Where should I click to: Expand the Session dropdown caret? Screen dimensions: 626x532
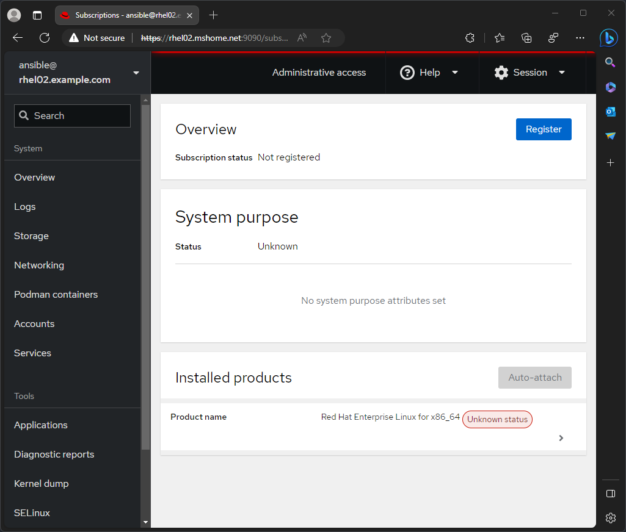(562, 72)
